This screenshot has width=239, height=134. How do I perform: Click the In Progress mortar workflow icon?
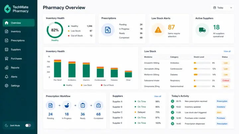point(67,105)
